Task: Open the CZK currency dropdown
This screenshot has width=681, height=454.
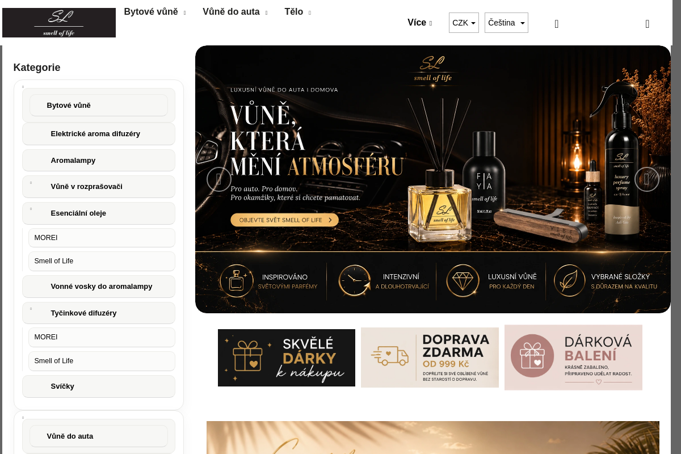Action: (x=464, y=23)
